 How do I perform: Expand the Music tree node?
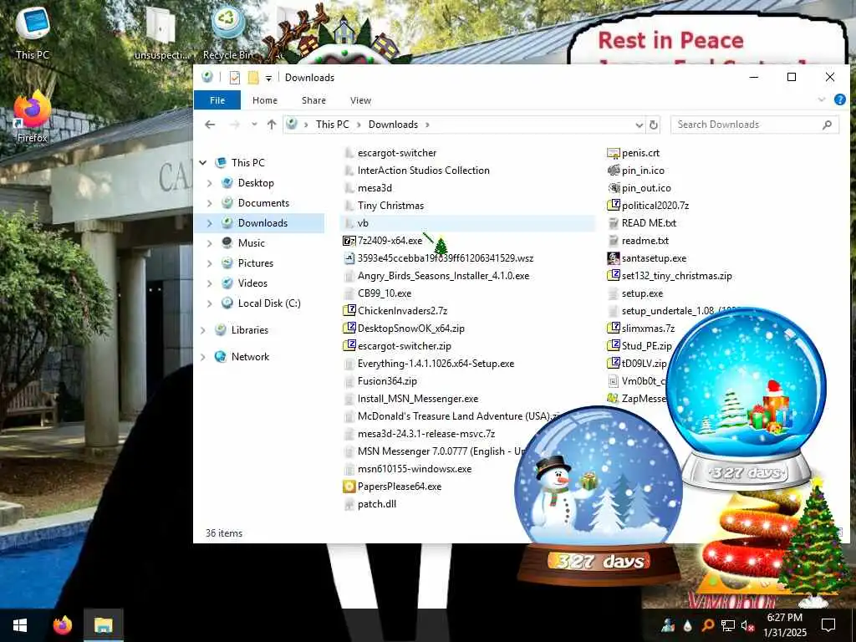210,243
